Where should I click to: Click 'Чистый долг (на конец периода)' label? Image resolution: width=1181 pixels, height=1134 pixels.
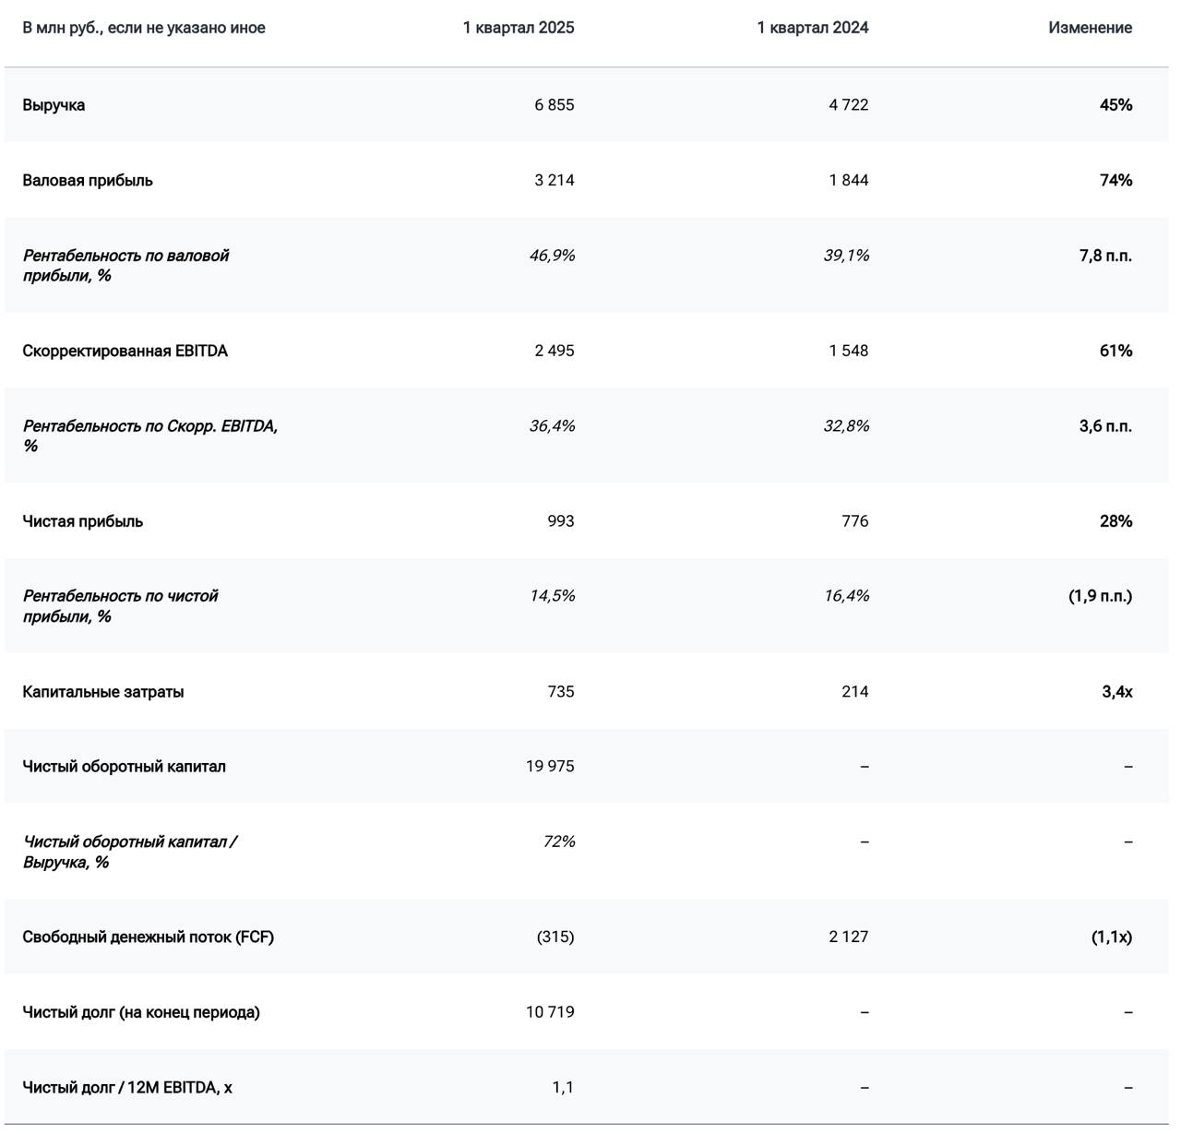pyautogui.click(x=141, y=1013)
